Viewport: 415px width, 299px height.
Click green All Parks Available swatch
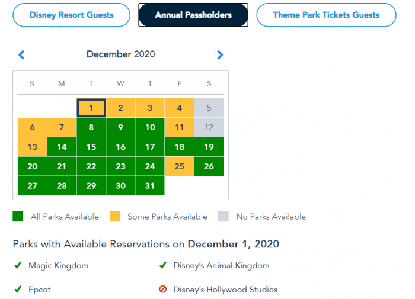tap(18, 217)
